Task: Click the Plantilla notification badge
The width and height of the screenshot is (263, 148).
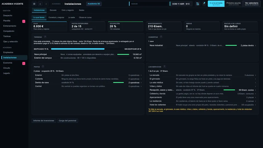Action: [24, 21]
